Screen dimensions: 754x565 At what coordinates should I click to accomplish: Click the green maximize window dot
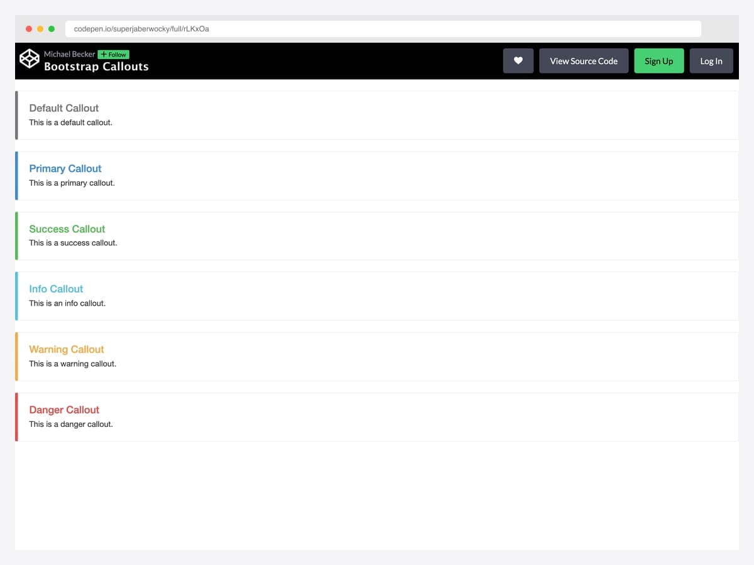pyautogui.click(x=52, y=29)
